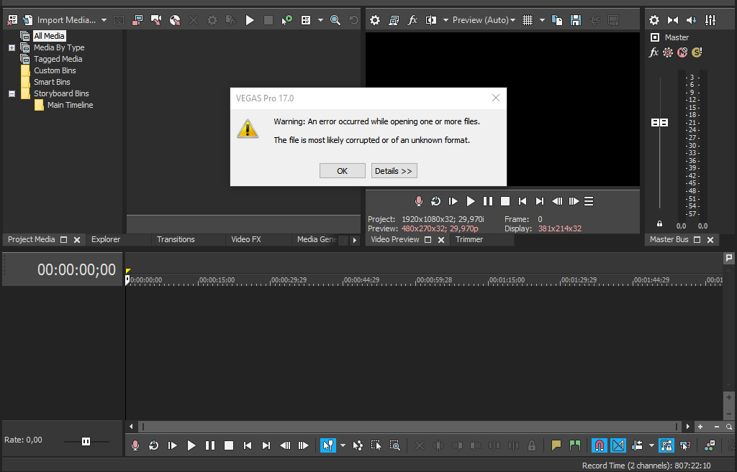
Task: Open Overlays grid dropdown arrow
Action: click(542, 19)
